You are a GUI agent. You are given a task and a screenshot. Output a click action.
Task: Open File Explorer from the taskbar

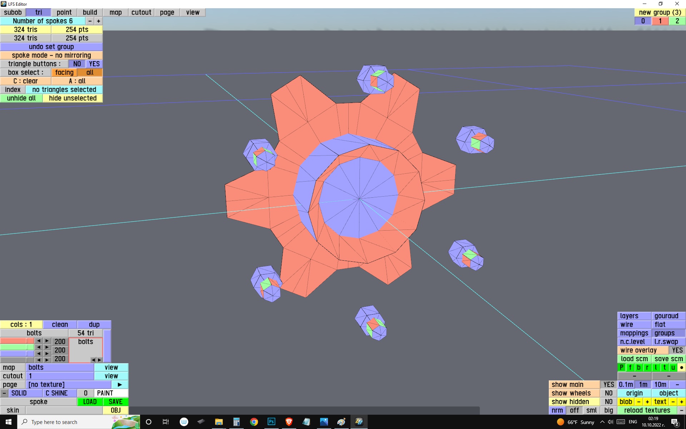pos(219,422)
